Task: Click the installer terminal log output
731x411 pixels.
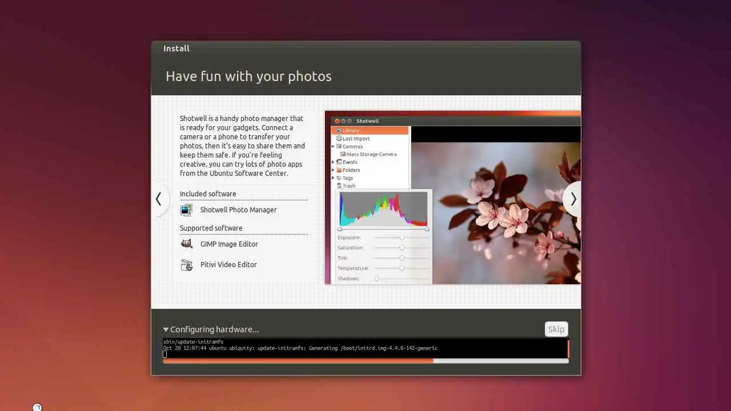Action: 364,348
